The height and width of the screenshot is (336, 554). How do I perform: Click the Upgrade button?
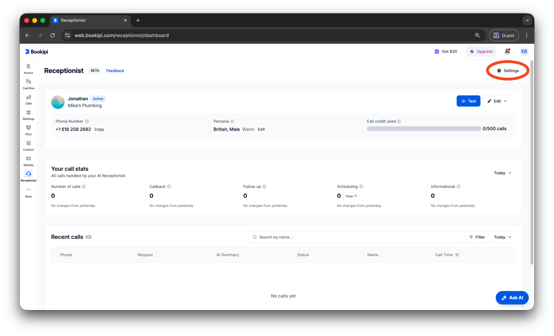pyautogui.click(x=481, y=51)
